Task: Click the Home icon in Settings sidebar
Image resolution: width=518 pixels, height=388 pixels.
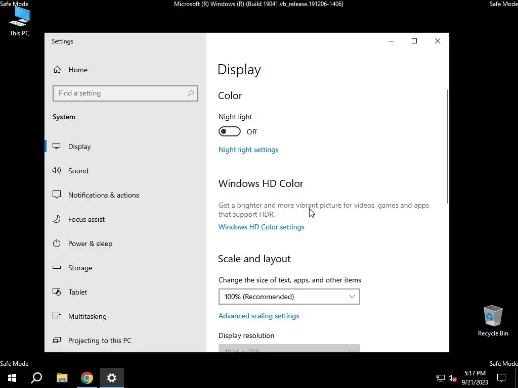Action: coord(57,70)
